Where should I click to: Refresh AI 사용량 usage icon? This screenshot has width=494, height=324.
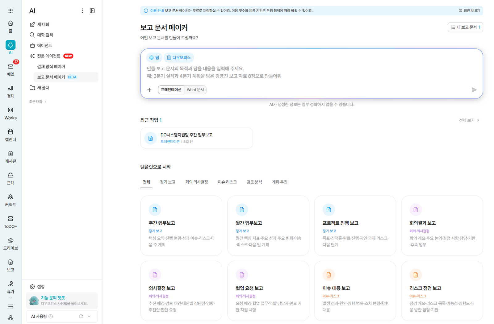(x=81, y=316)
